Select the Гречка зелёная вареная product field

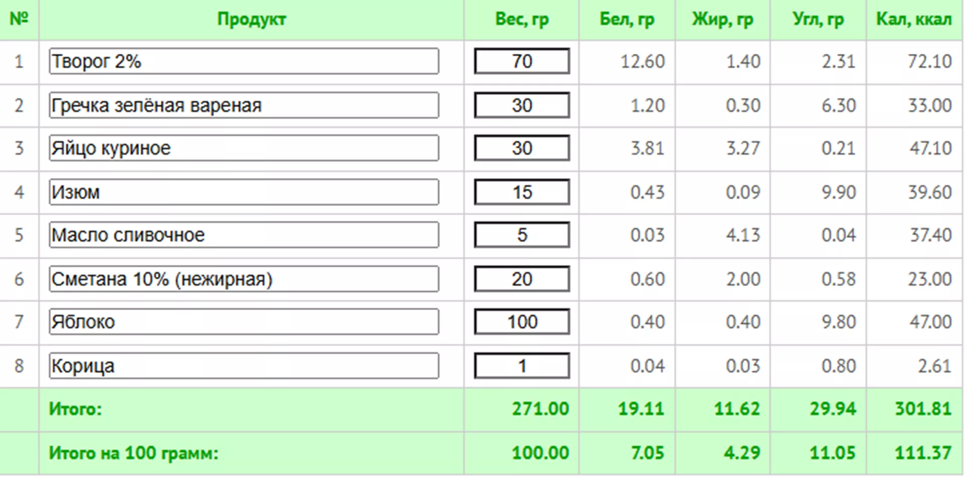click(x=244, y=106)
